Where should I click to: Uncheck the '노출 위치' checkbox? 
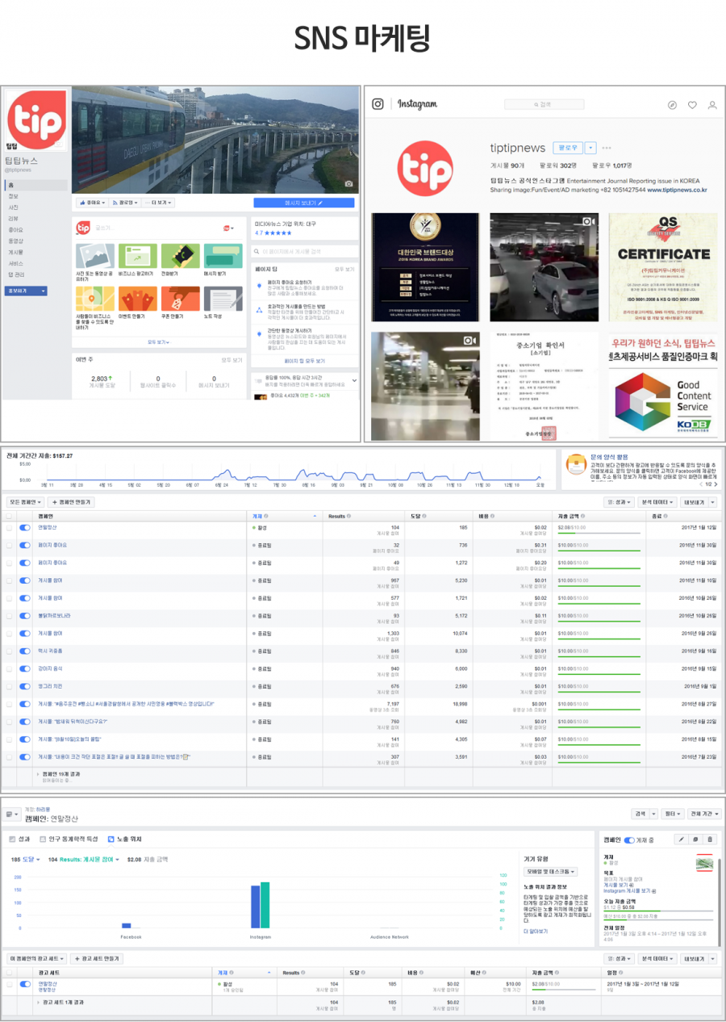(111, 840)
